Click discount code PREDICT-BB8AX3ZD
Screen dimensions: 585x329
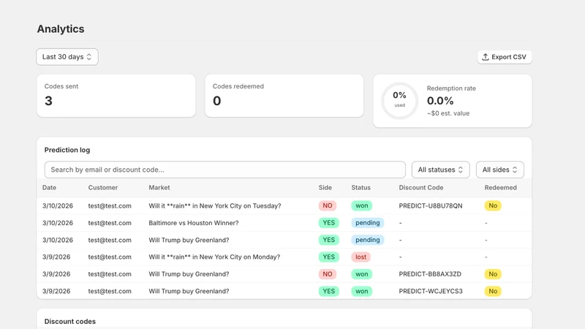coord(430,274)
